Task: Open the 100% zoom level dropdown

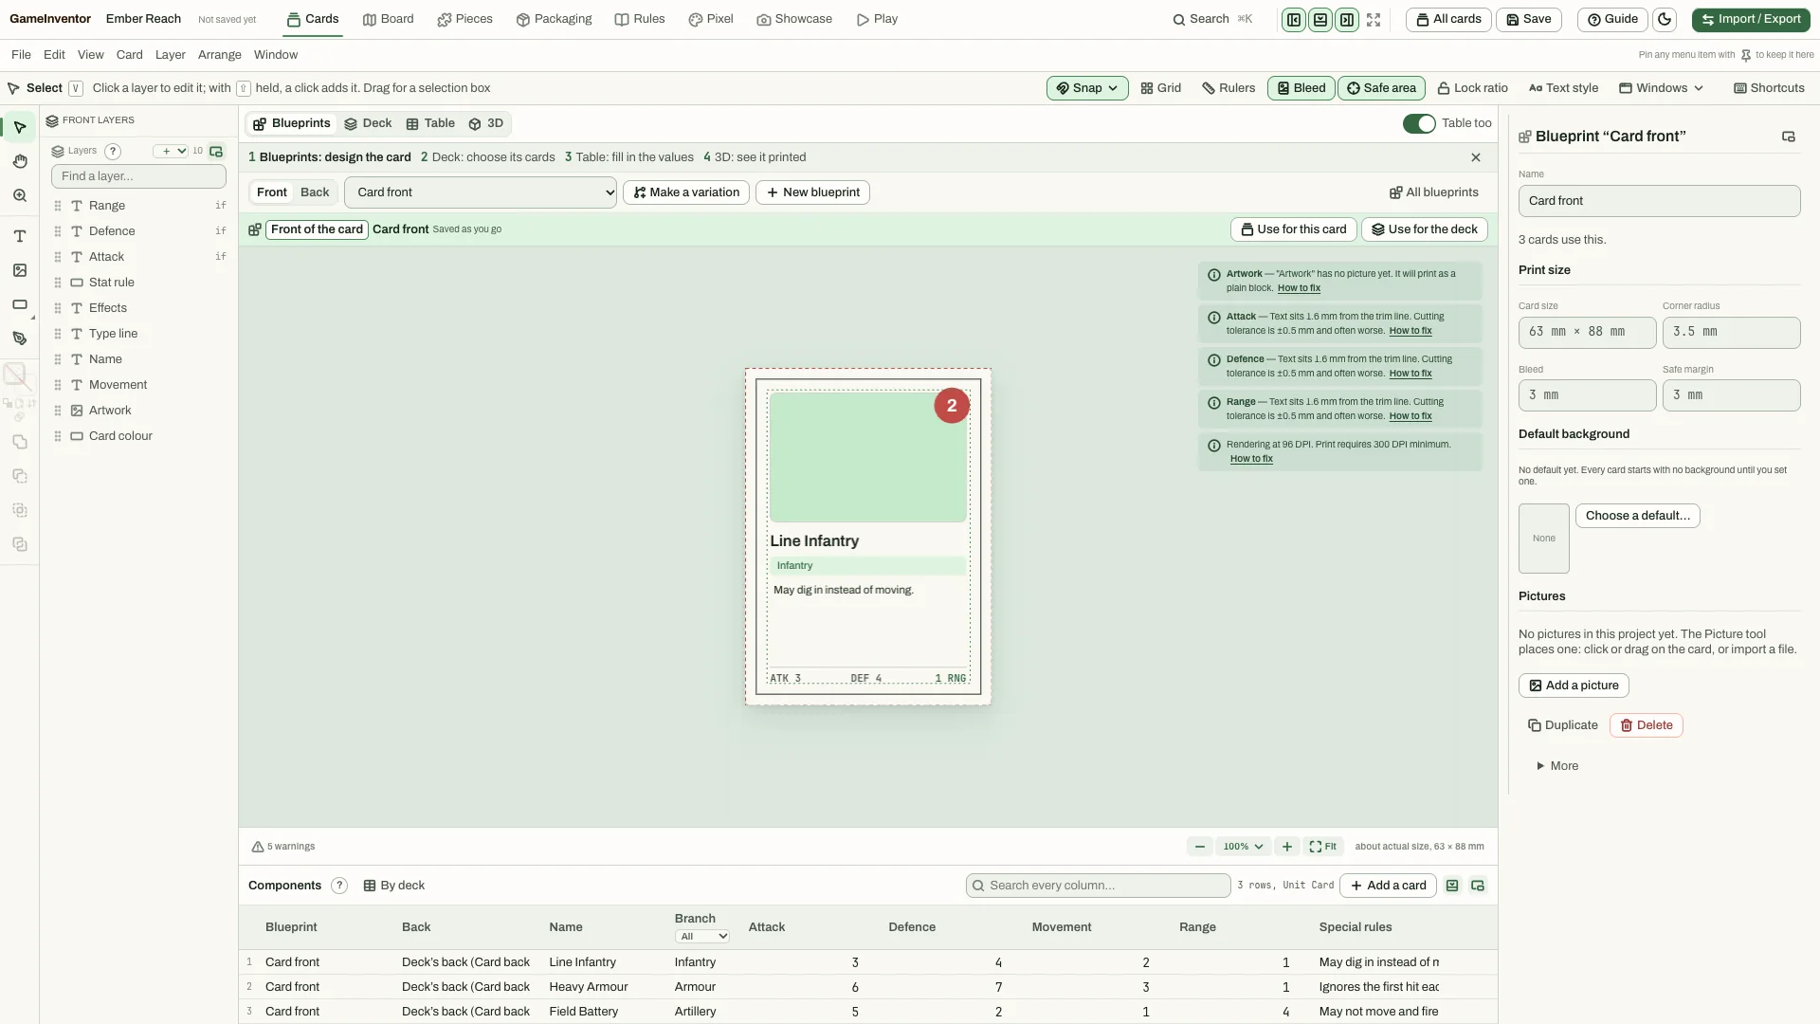Action: pyautogui.click(x=1243, y=847)
